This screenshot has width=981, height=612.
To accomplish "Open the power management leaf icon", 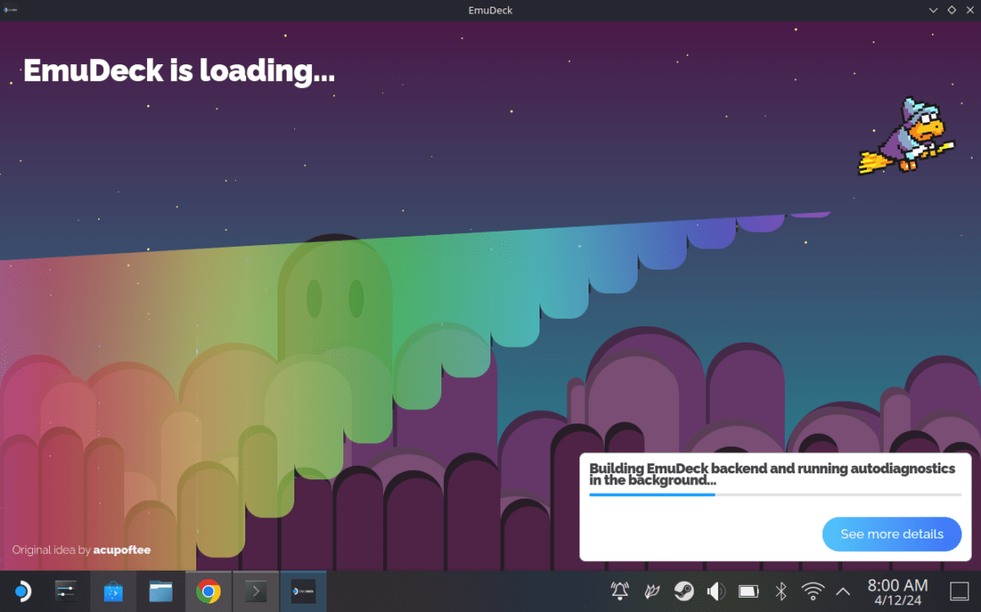I will 652,591.
